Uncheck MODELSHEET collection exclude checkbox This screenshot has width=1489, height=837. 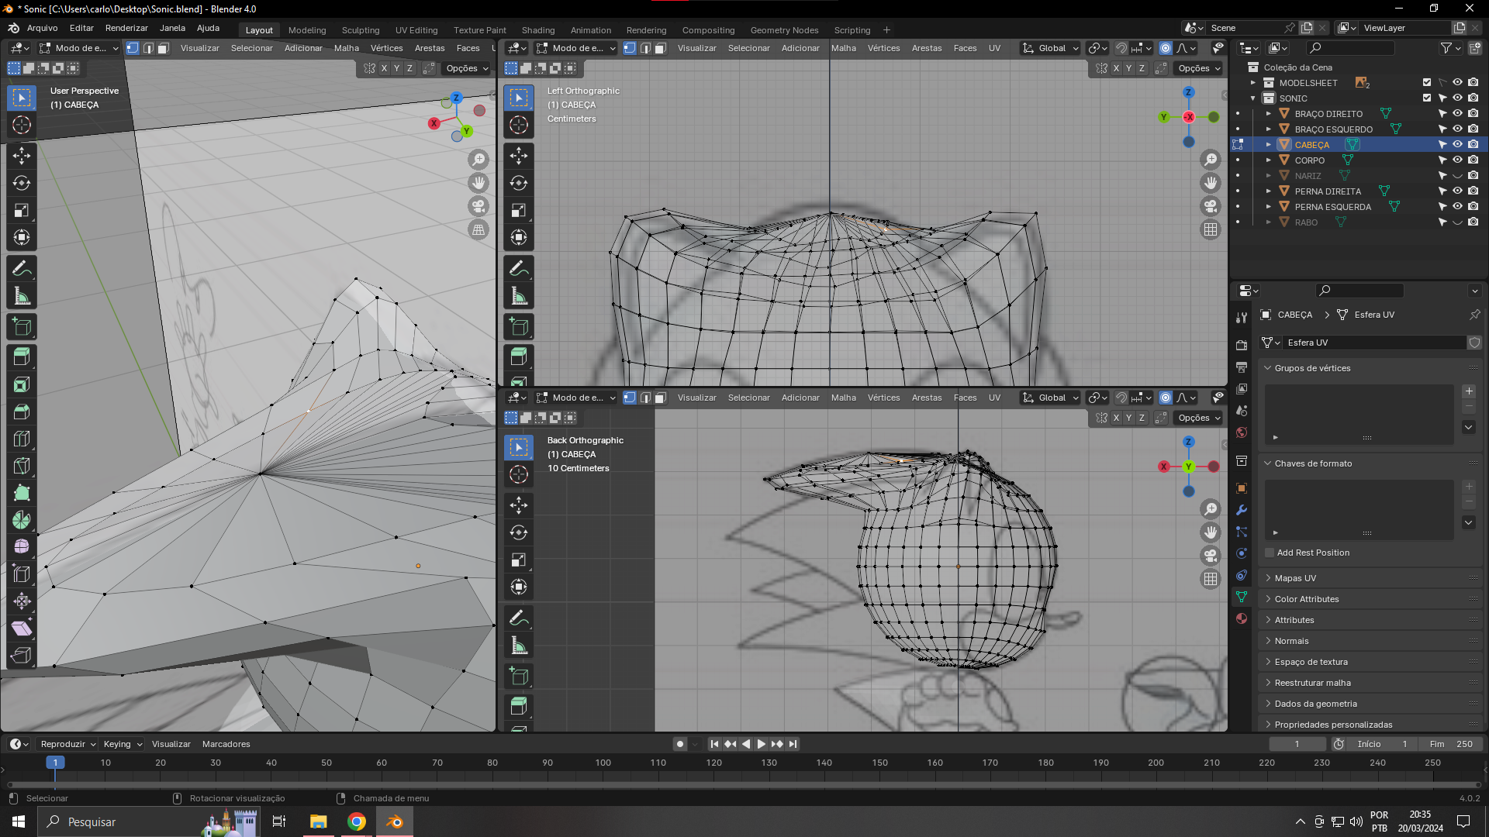[x=1427, y=83]
